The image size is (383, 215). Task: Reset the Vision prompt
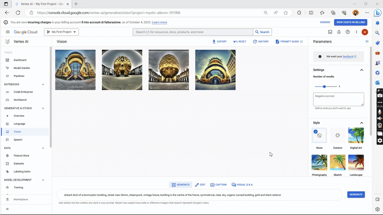point(240,42)
